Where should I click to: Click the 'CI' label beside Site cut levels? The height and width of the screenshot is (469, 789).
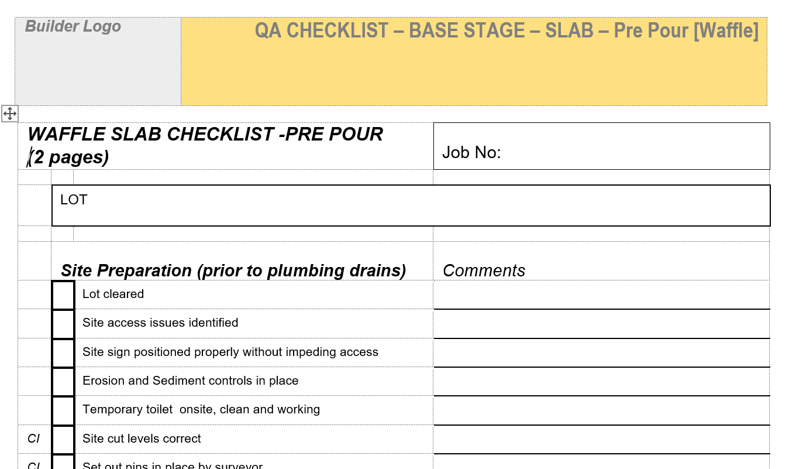tap(34, 439)
